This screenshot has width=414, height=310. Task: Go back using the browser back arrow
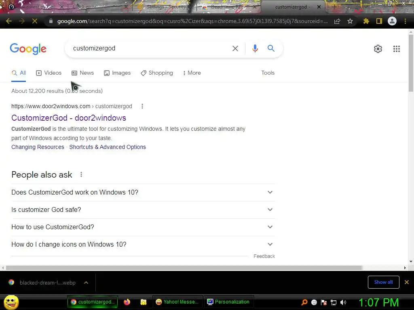pyautogui.click(x=9, y=21)
